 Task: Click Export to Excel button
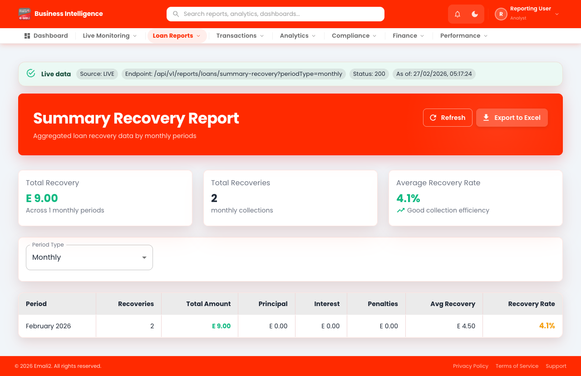click(x=512, y=118)
